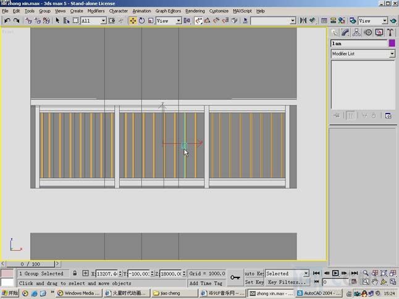The height and width of the screenshot is (299, 399).
Task: Toggle the Auto Key button
Action: point(254,274)
